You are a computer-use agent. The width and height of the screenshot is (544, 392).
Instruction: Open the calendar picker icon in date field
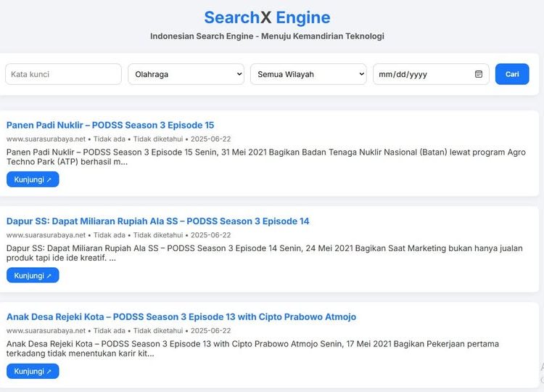(x=479, y=74)
